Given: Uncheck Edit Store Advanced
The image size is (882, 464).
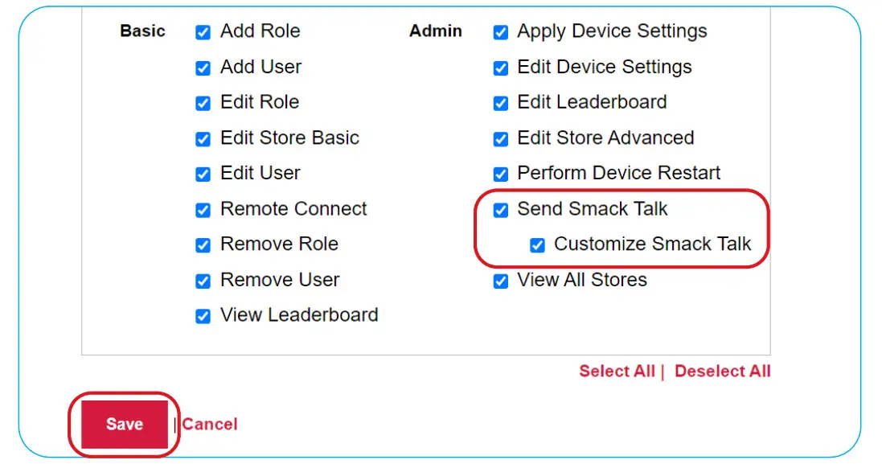Looking at the screenshot, I should [500, 138].
